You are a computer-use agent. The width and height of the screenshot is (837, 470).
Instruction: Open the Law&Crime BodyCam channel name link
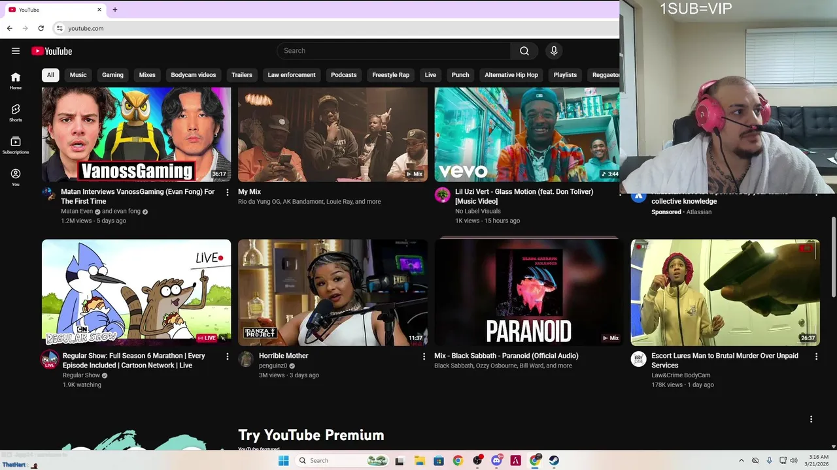(x=681, y=375)
